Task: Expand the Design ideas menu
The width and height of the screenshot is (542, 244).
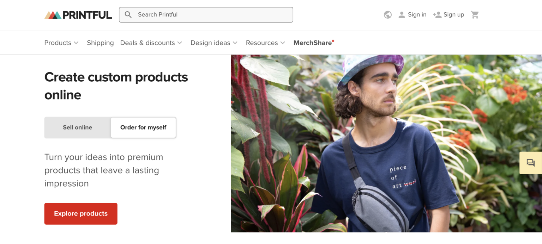Action: pyautogui.click(x=214, y=43)
